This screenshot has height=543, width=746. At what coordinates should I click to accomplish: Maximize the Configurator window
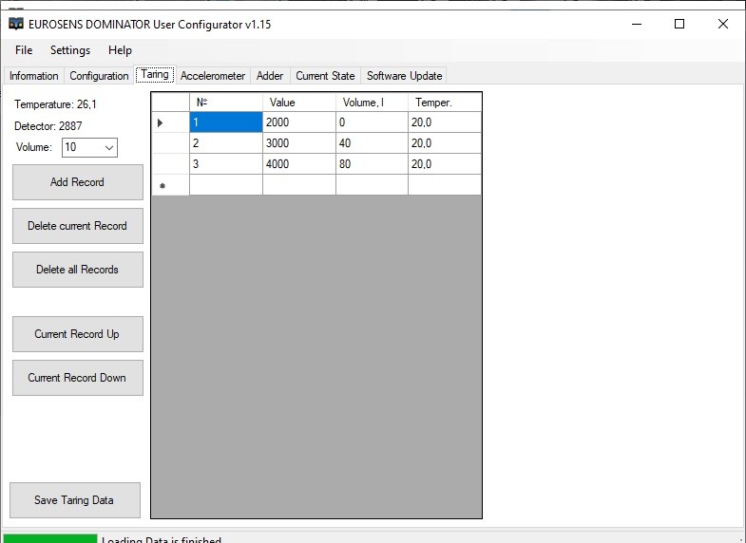679,24
